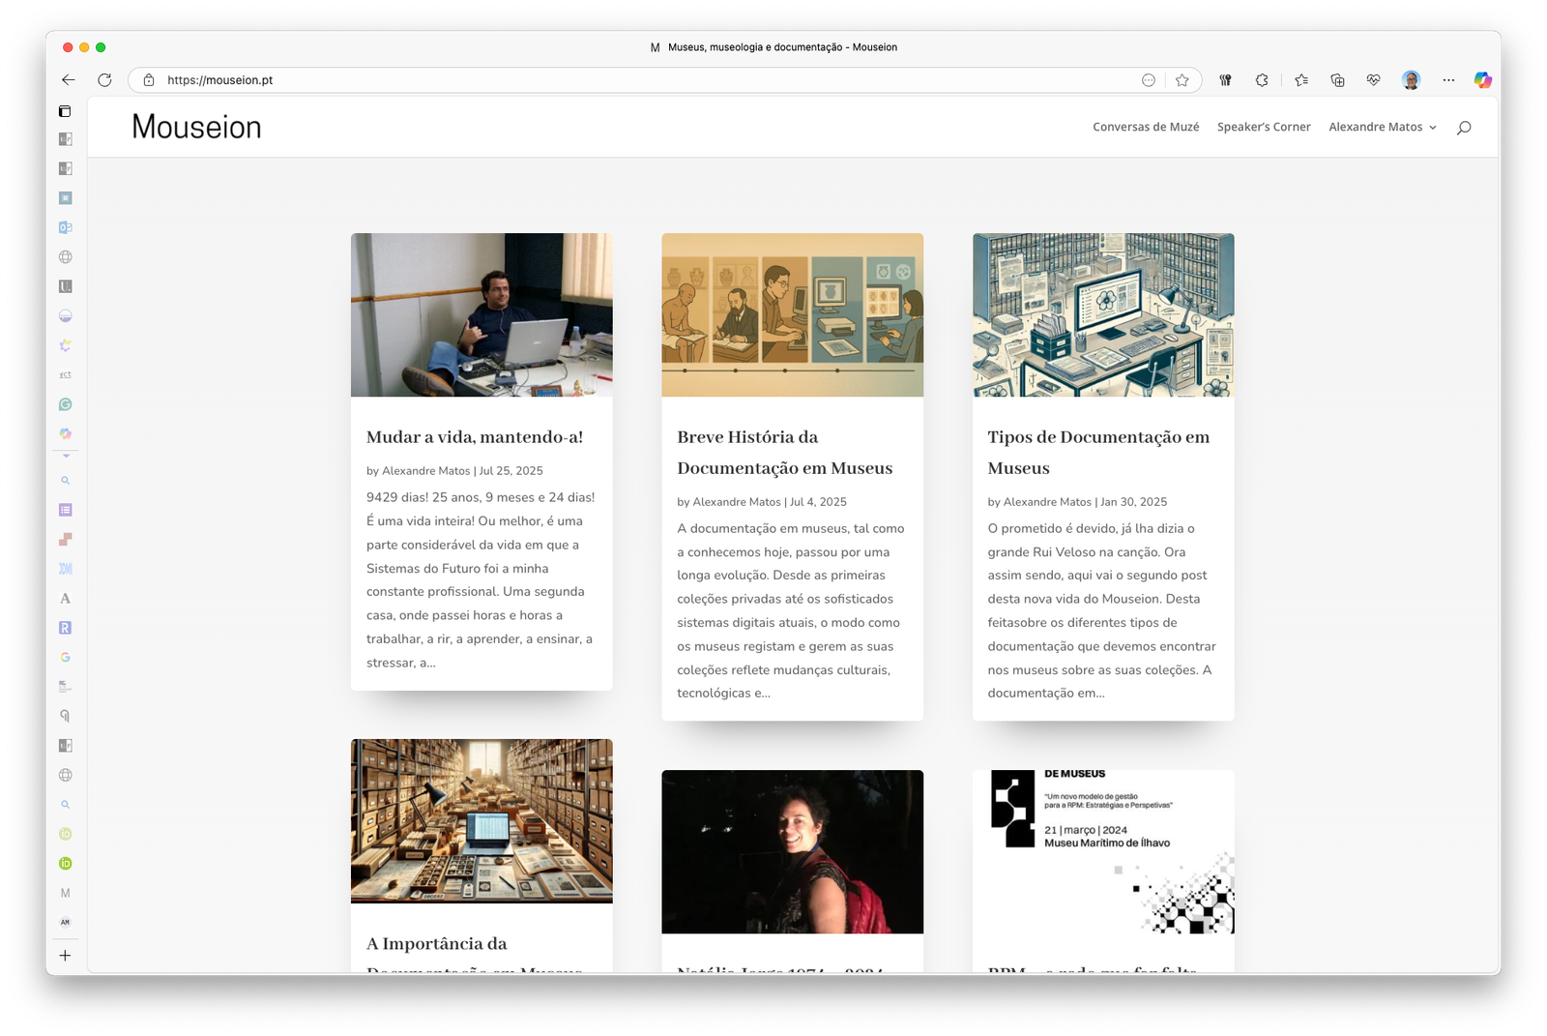
Task: Click the back navigation arrow
Action: coord(66,80)
